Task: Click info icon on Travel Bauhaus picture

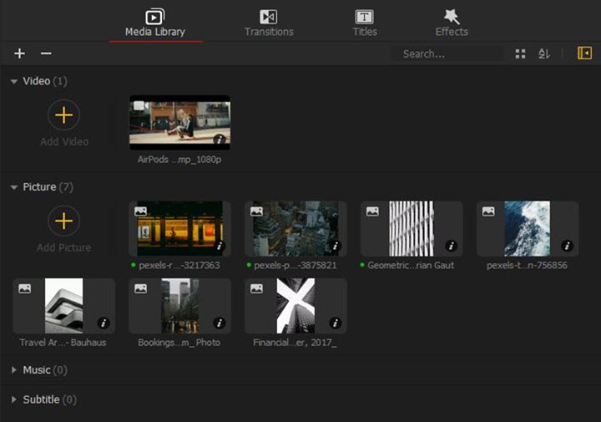Action: click(x=104, y=323)
